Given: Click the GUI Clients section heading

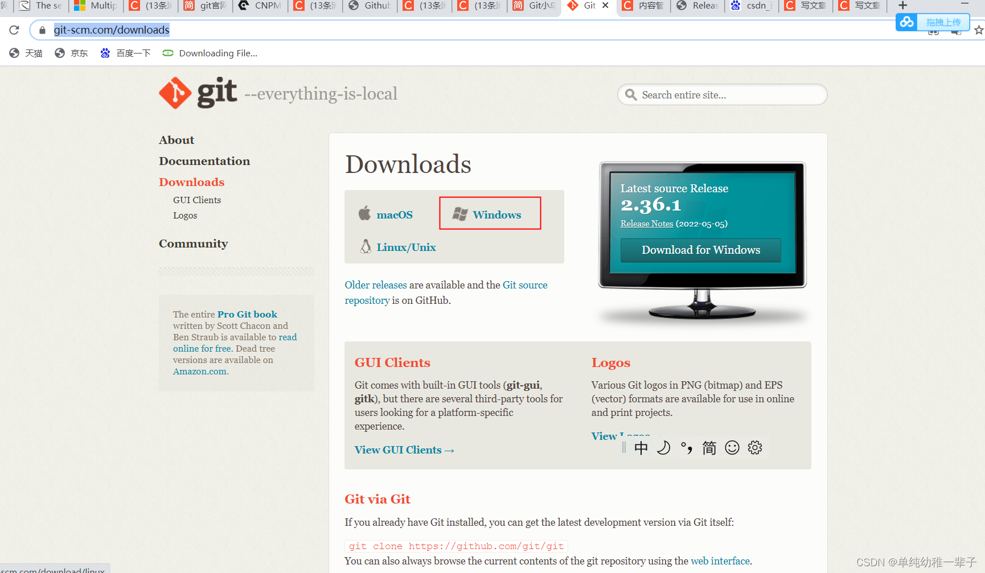Looking at the screenshot, I should (x=392, y=362).
